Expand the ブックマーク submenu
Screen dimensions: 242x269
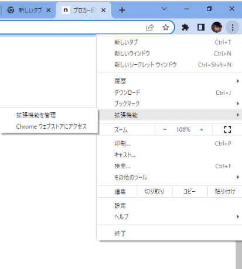coord(169,104)
